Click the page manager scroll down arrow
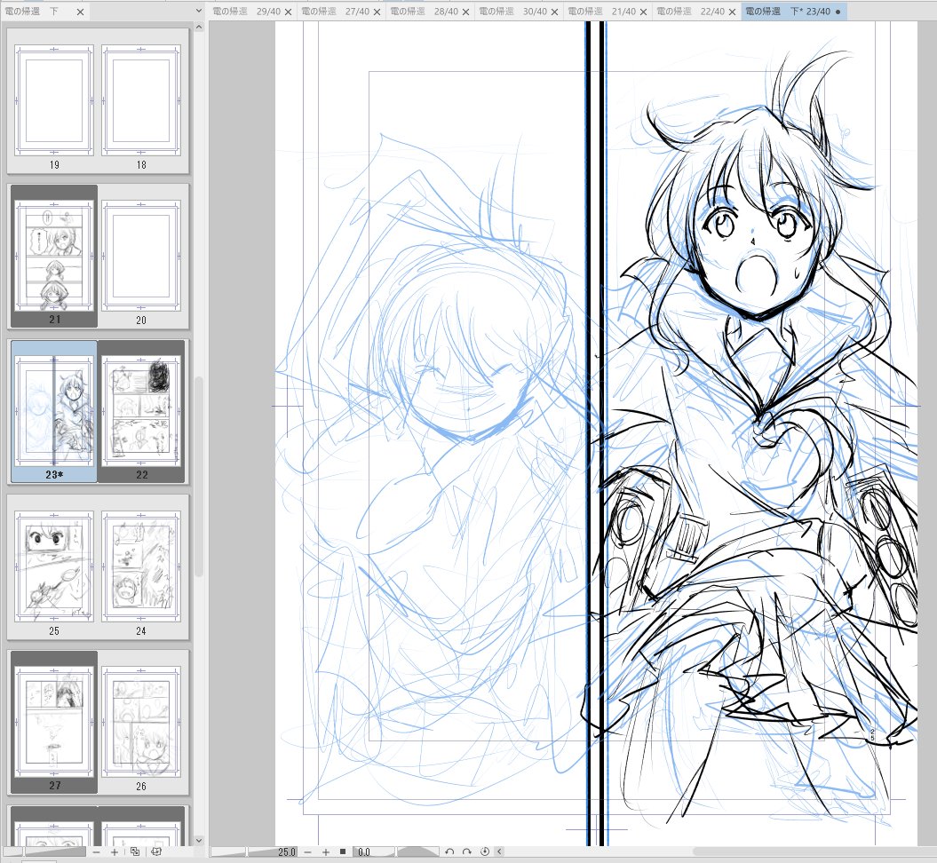 click(x=199, y=840)
